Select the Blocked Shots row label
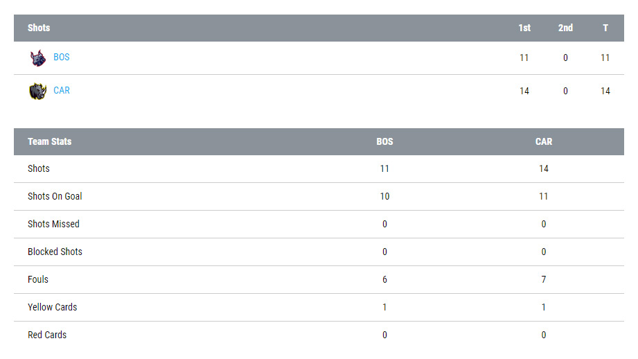Screen dimensions: 638x359 point(55,252)
